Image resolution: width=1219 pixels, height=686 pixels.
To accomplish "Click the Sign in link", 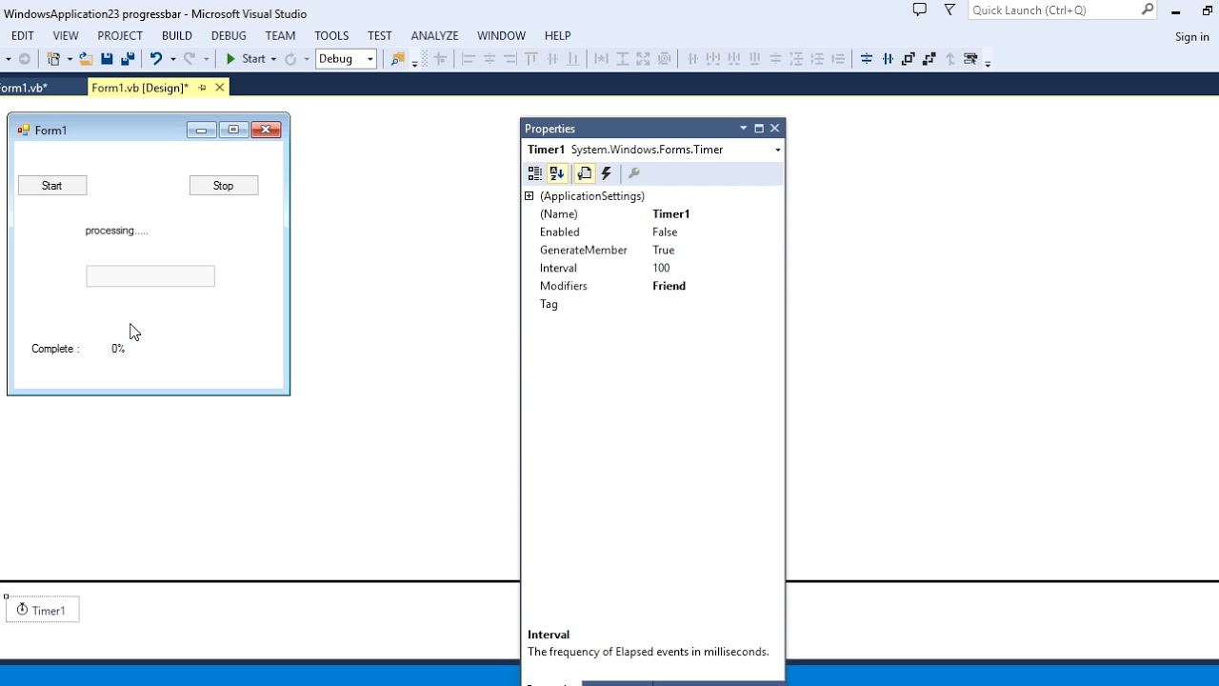I will (x=1191, y=37).
